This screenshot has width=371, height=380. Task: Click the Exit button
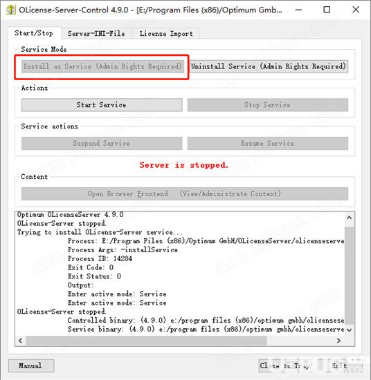[x=339, y=365]
